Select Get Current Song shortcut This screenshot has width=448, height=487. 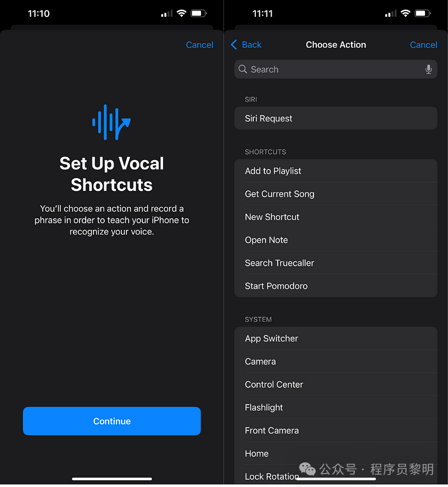click(335, 194)
